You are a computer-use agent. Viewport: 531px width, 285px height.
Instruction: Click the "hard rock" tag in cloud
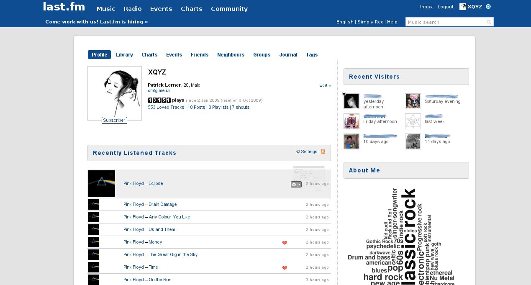pyautogui.click(x=383, y=277)
